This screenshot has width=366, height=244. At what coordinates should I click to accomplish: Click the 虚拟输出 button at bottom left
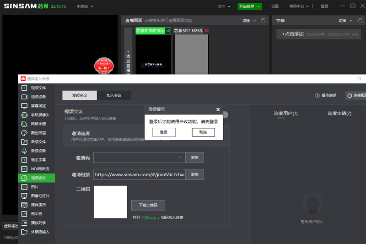pyautogui.click(x=11, y=226)
